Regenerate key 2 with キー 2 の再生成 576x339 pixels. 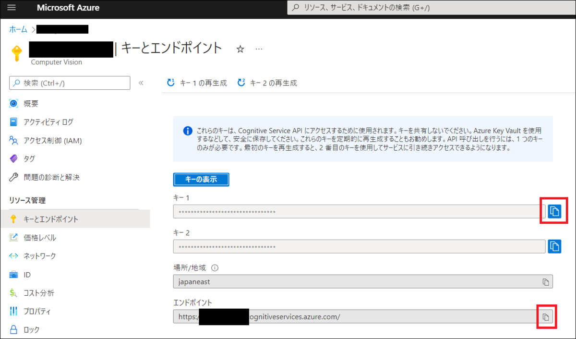pos(267,83)
